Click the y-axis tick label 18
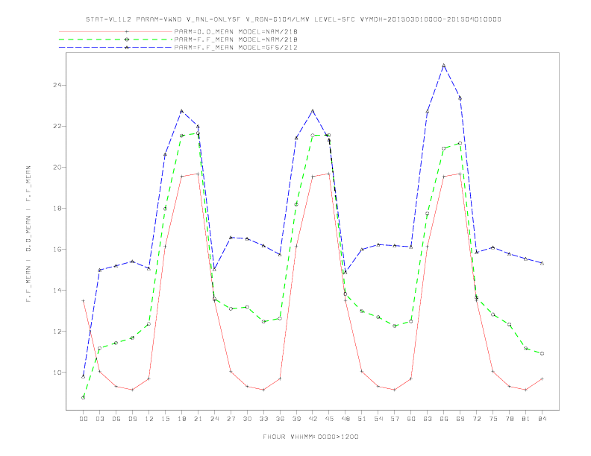591x456 pixels. (57, 208)
